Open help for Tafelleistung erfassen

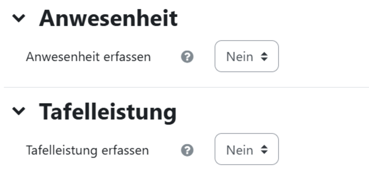pos(187,150)
